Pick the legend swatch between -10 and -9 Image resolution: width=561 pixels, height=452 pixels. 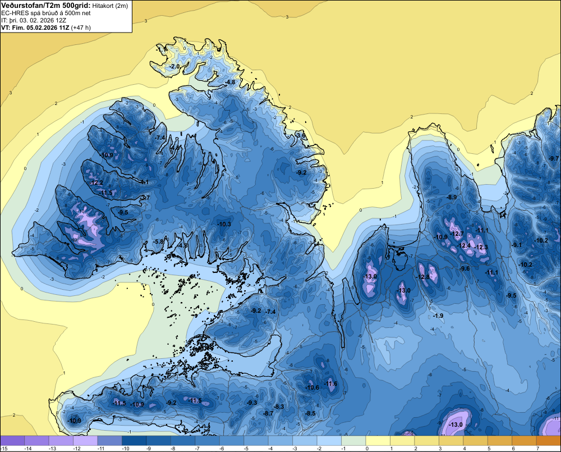[x=134, y=441]
